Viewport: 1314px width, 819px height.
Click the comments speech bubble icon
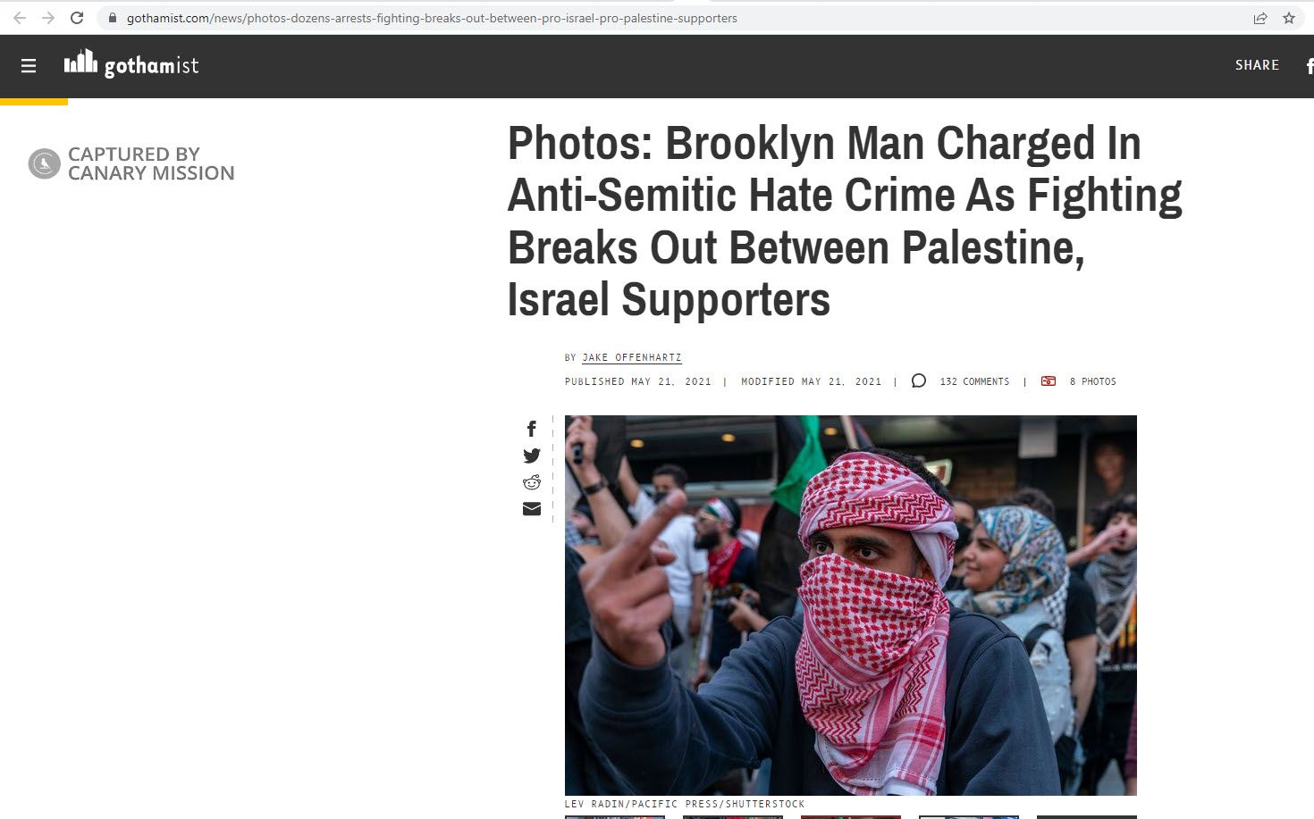(x=918, y=381)
